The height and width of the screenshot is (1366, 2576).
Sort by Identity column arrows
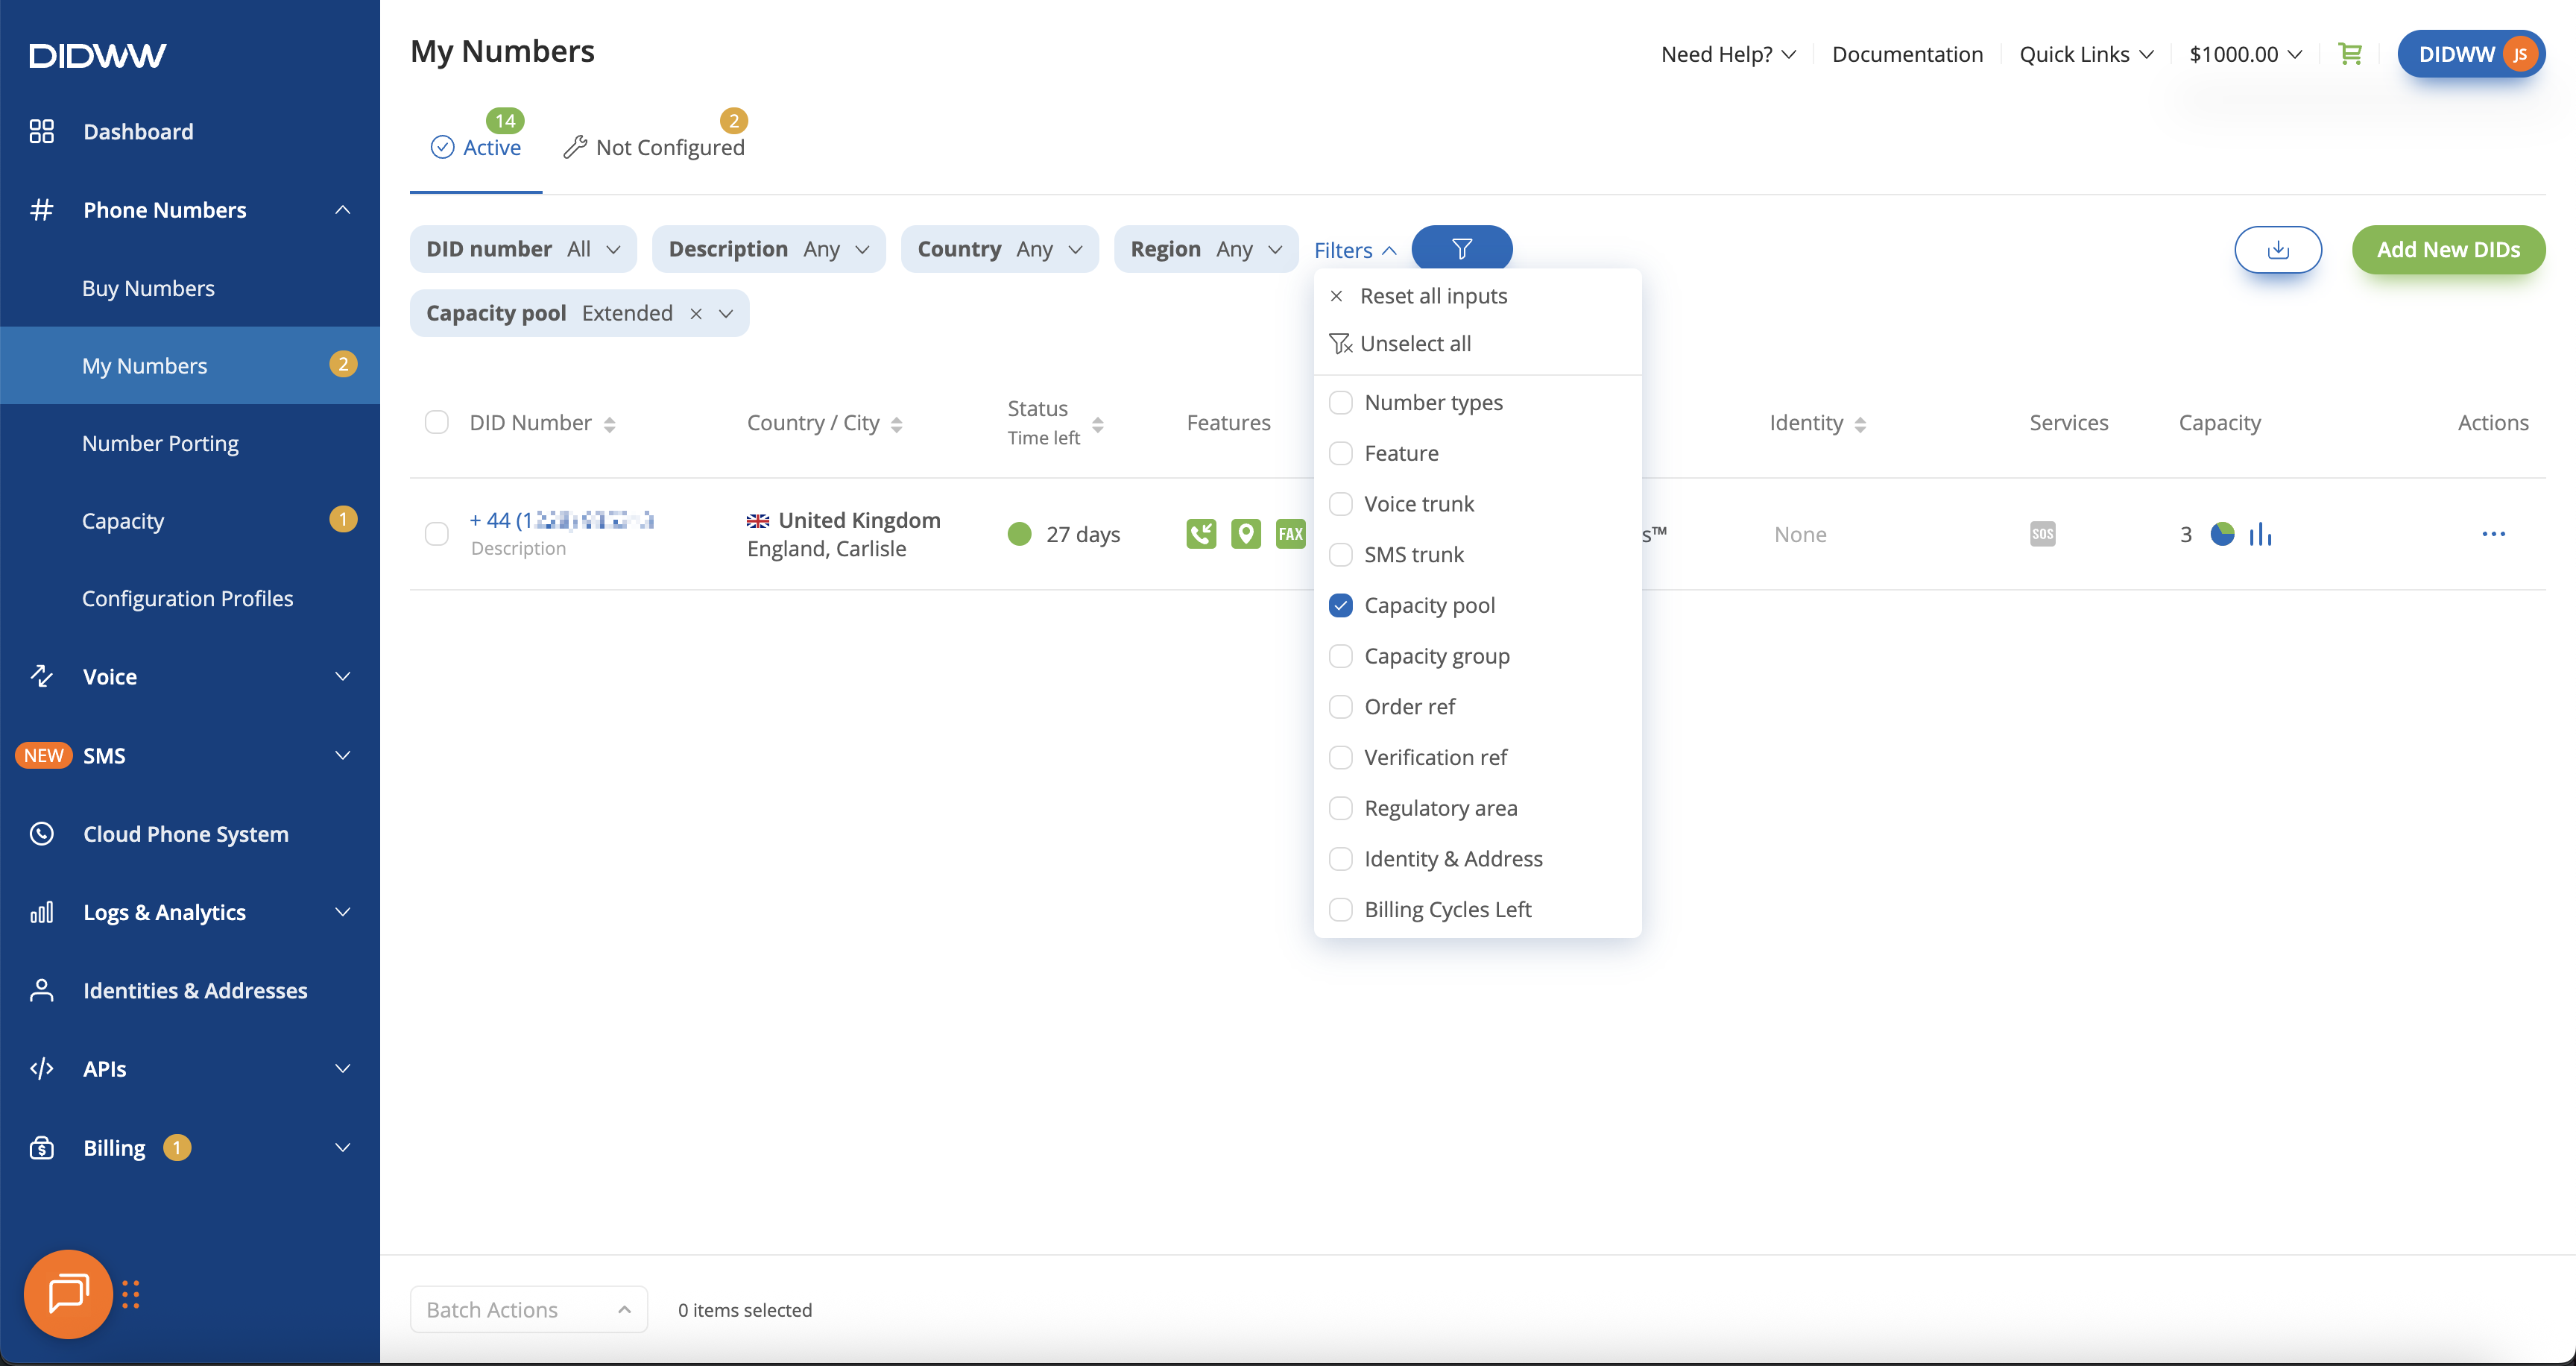click(1860, 424)
